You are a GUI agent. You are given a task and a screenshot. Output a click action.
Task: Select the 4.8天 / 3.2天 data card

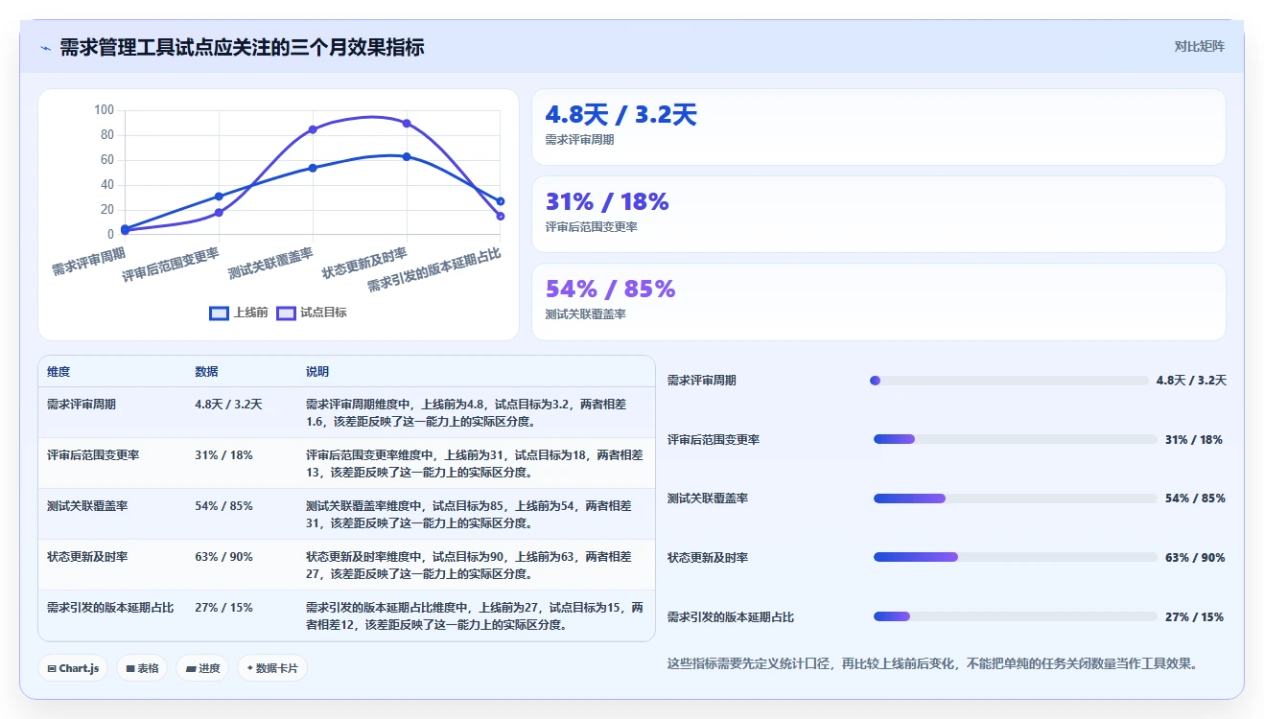coord(878,128)
